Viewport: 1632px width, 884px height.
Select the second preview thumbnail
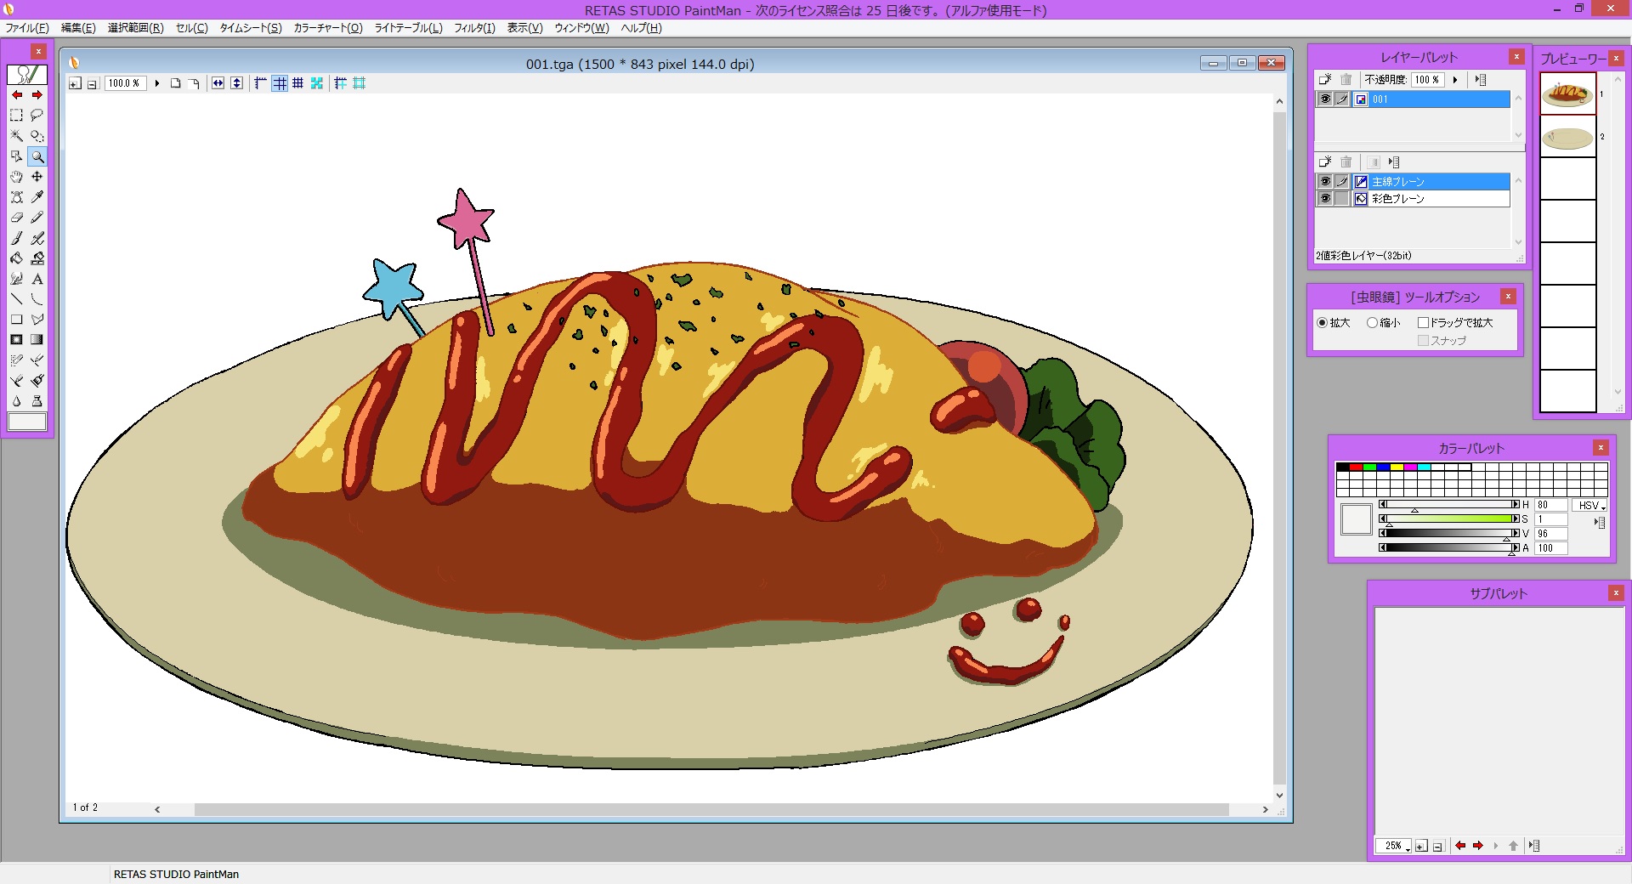tap(1567, 138)
